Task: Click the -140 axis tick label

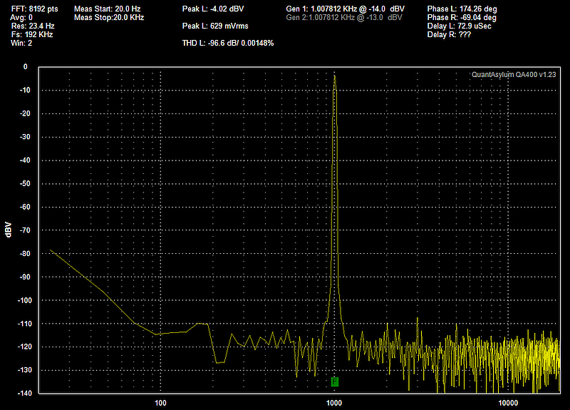Action: pos(24,394)
